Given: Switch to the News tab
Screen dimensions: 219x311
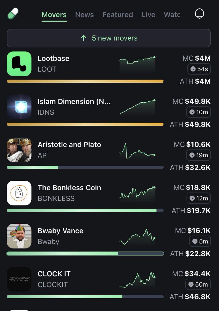Looking at the screenshot, I should (x=84, y=15).
